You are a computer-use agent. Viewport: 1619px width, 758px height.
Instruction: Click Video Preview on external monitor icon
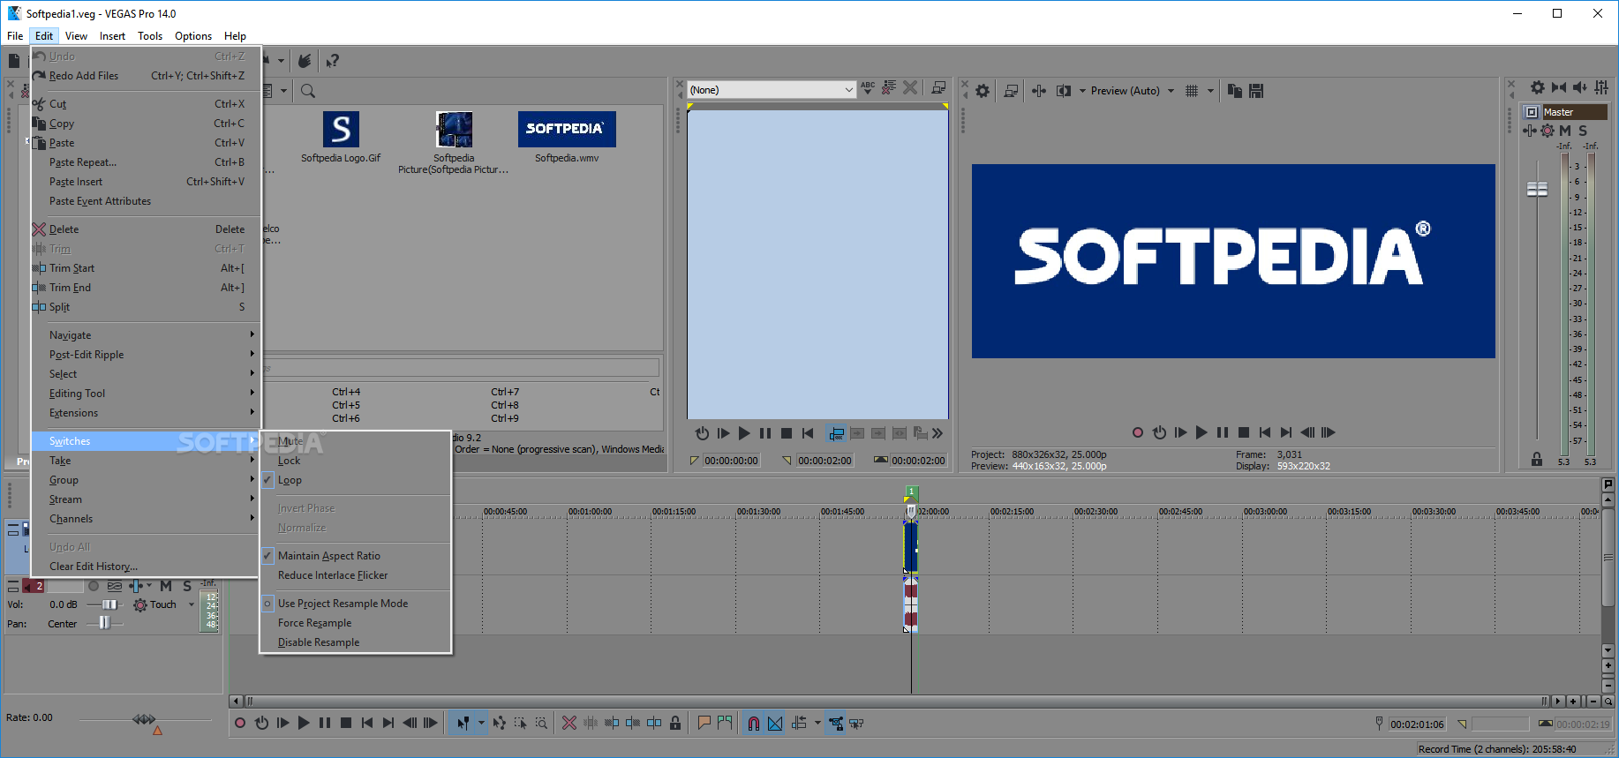click(1011, 90)
